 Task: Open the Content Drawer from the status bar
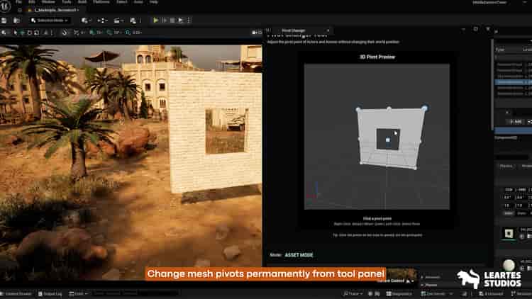(16, 293)
